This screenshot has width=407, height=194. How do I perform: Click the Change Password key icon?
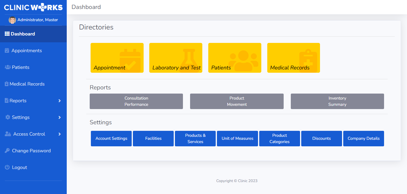(x=7, y=151)
